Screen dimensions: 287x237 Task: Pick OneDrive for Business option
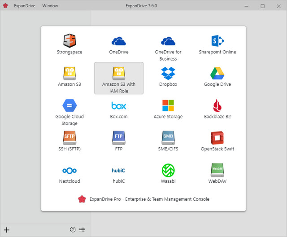pos(168,41)
